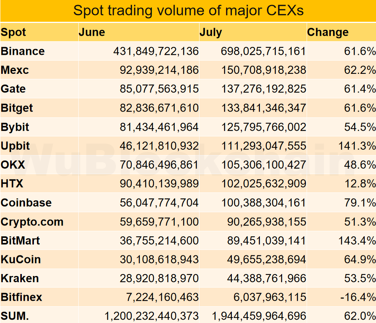Select the HTX June volume 90,410,139,989
The width and height of the screenshot is (376, 323).
(x=159, y=183)
